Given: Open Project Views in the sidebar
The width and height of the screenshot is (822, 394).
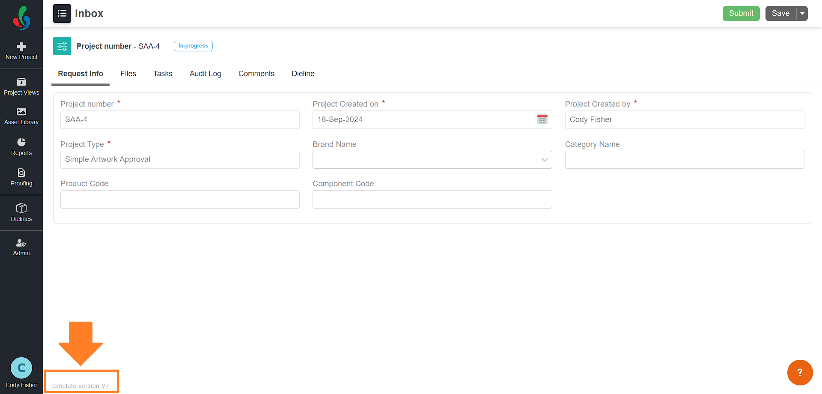Looking at the screenshot, I should [21, 87].
